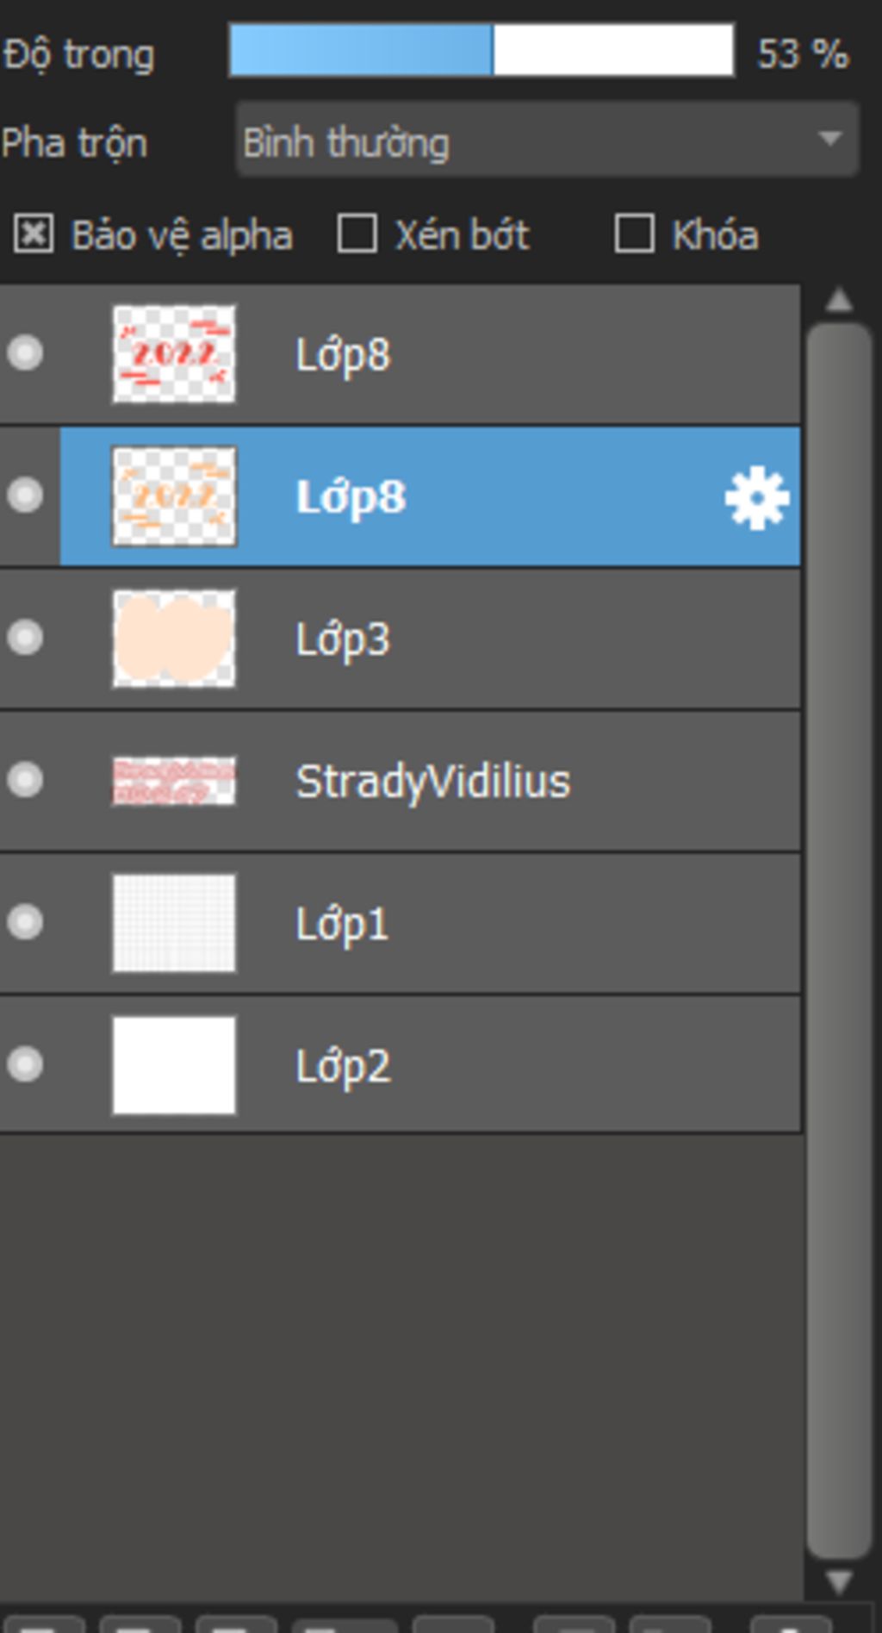Click the white Lớp2 layer thumbnail
The image size is (882, 1633).
pos(174,1065)
